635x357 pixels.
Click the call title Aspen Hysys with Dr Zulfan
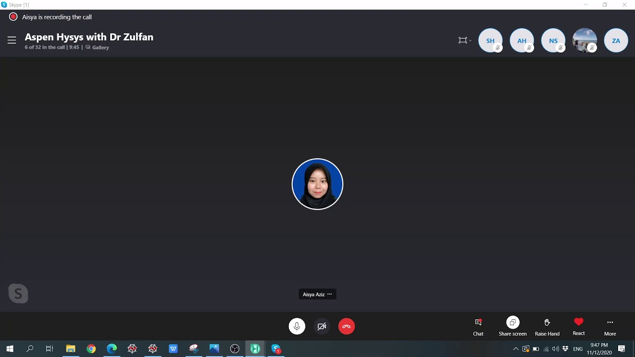[89, 37]
